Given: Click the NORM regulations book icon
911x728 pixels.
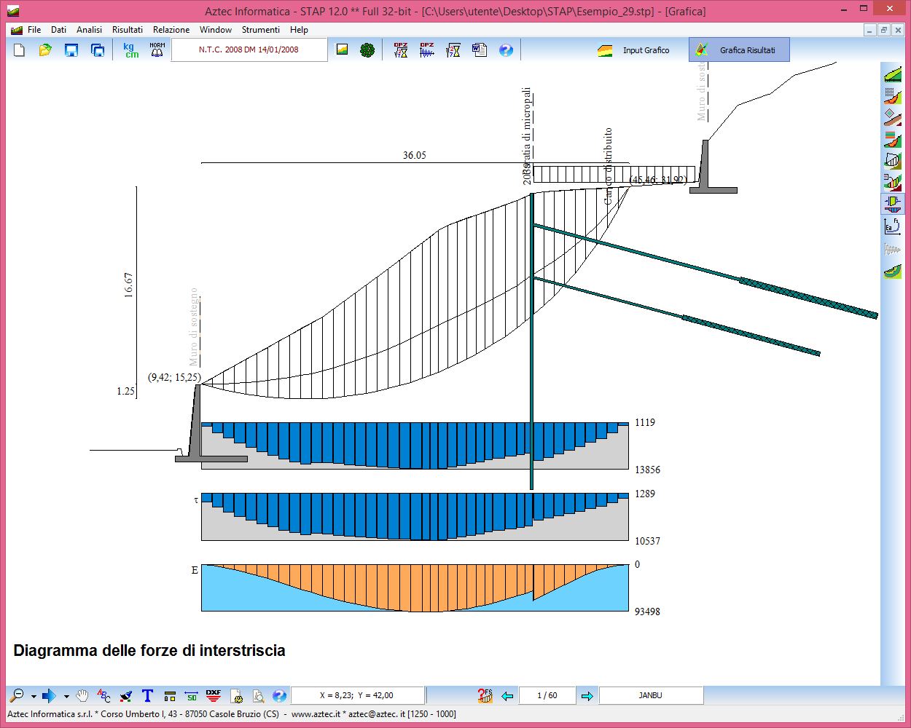Looking at the screenshot, I should point(157,50).
